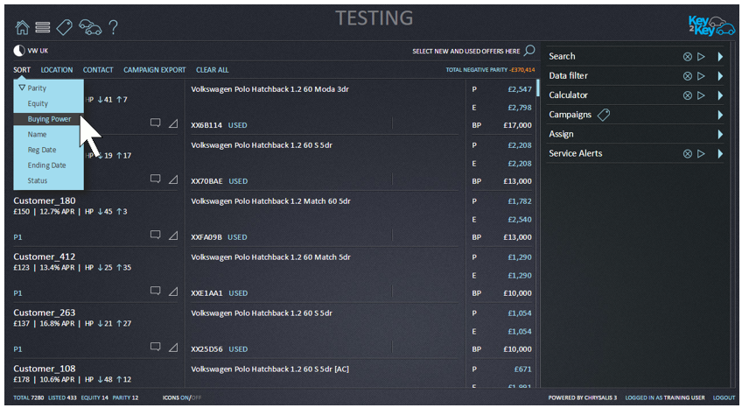Click the tag icon beside Campaigns

point(604,115)
